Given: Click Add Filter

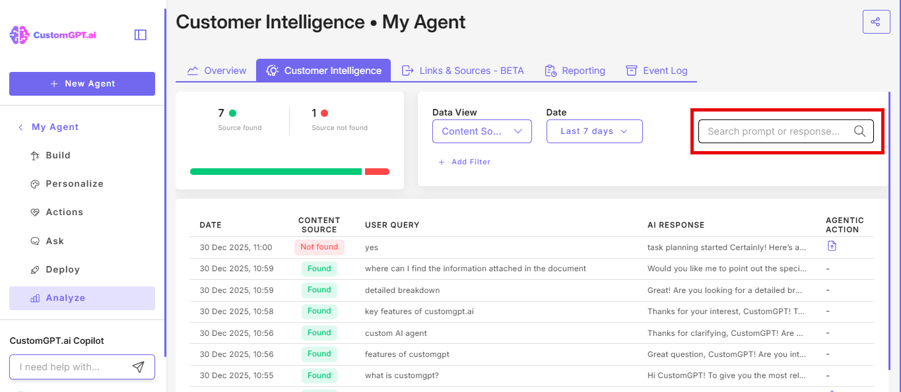Looking at the screenshot, I should (x=465, y=162).
